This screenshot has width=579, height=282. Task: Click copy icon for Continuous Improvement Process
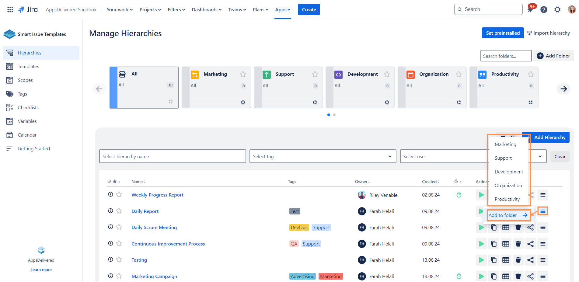pyautogui.click(x=494, y=244)
